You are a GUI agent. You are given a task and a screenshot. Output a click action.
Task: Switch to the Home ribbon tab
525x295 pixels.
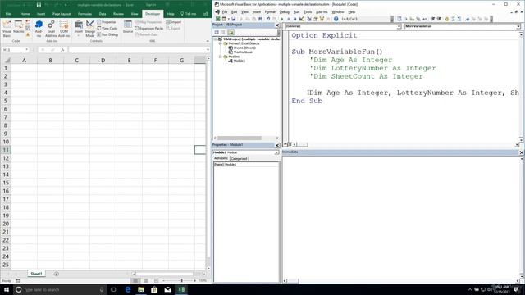tap(25, 14)
